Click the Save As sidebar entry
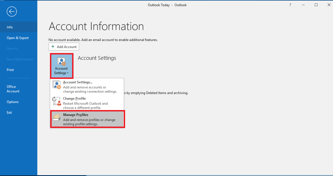The image size is (333, 176). [19, 49]
